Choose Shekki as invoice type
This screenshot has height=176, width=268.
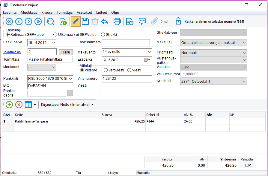point(103,35)
